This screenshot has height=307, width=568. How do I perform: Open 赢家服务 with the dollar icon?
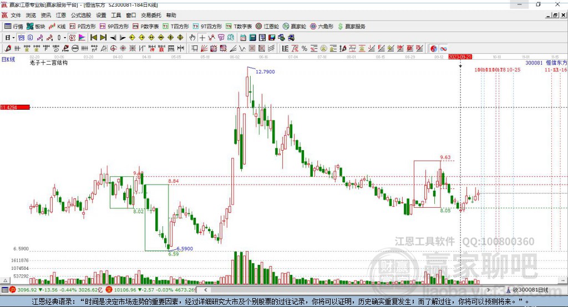click(351, 27)
